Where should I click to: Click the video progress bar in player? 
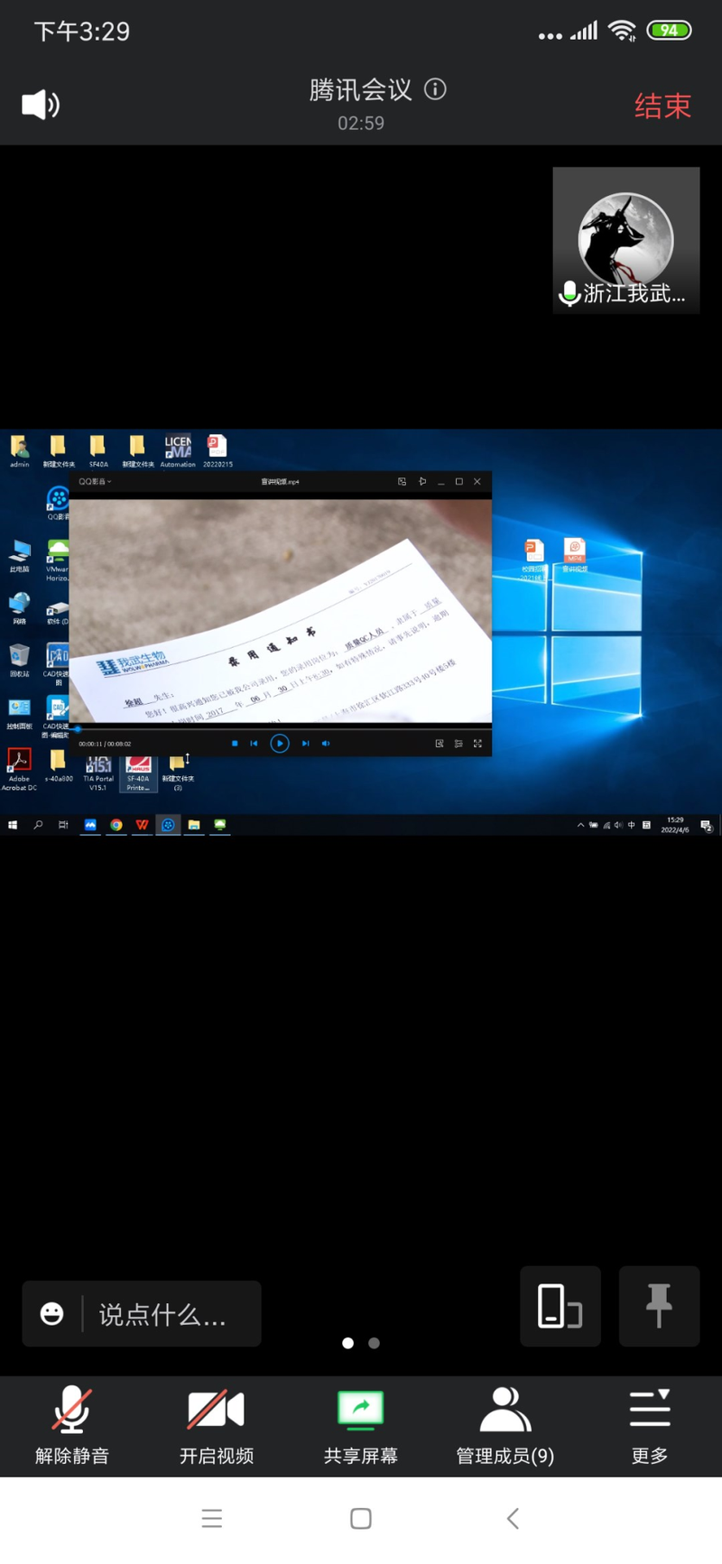coord(280,727)
